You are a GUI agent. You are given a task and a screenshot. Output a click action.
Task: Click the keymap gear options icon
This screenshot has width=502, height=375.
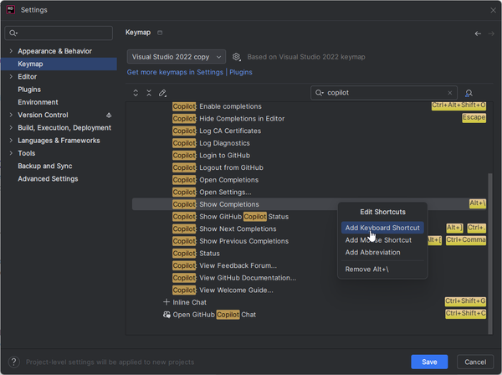pos(237,57)
